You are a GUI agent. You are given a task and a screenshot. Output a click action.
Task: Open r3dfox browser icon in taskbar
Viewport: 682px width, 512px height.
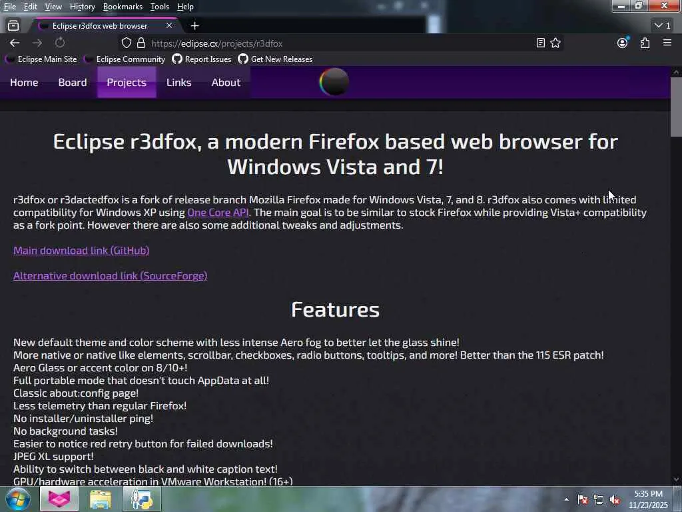click(59, 499)
